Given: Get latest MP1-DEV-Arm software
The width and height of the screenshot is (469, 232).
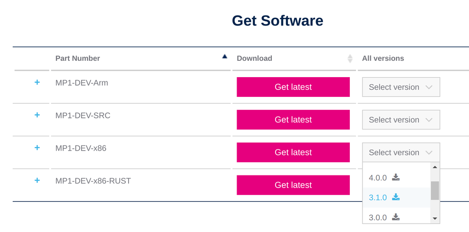Looking at the screenshot, I should pyautogui.click(x=293, y=87).
